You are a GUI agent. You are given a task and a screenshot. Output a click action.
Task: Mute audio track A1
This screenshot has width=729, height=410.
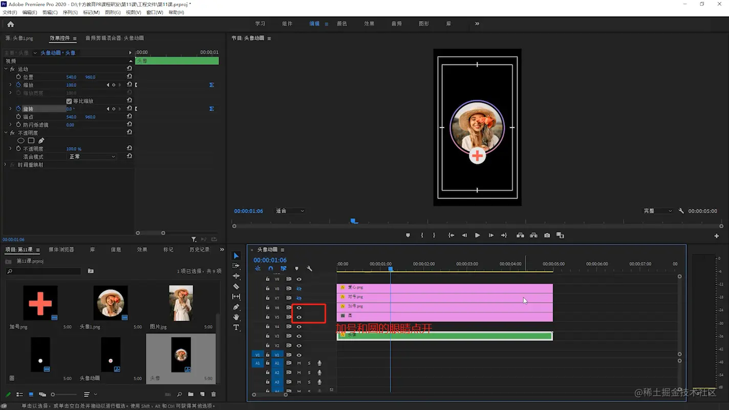(x=299, y=363)
